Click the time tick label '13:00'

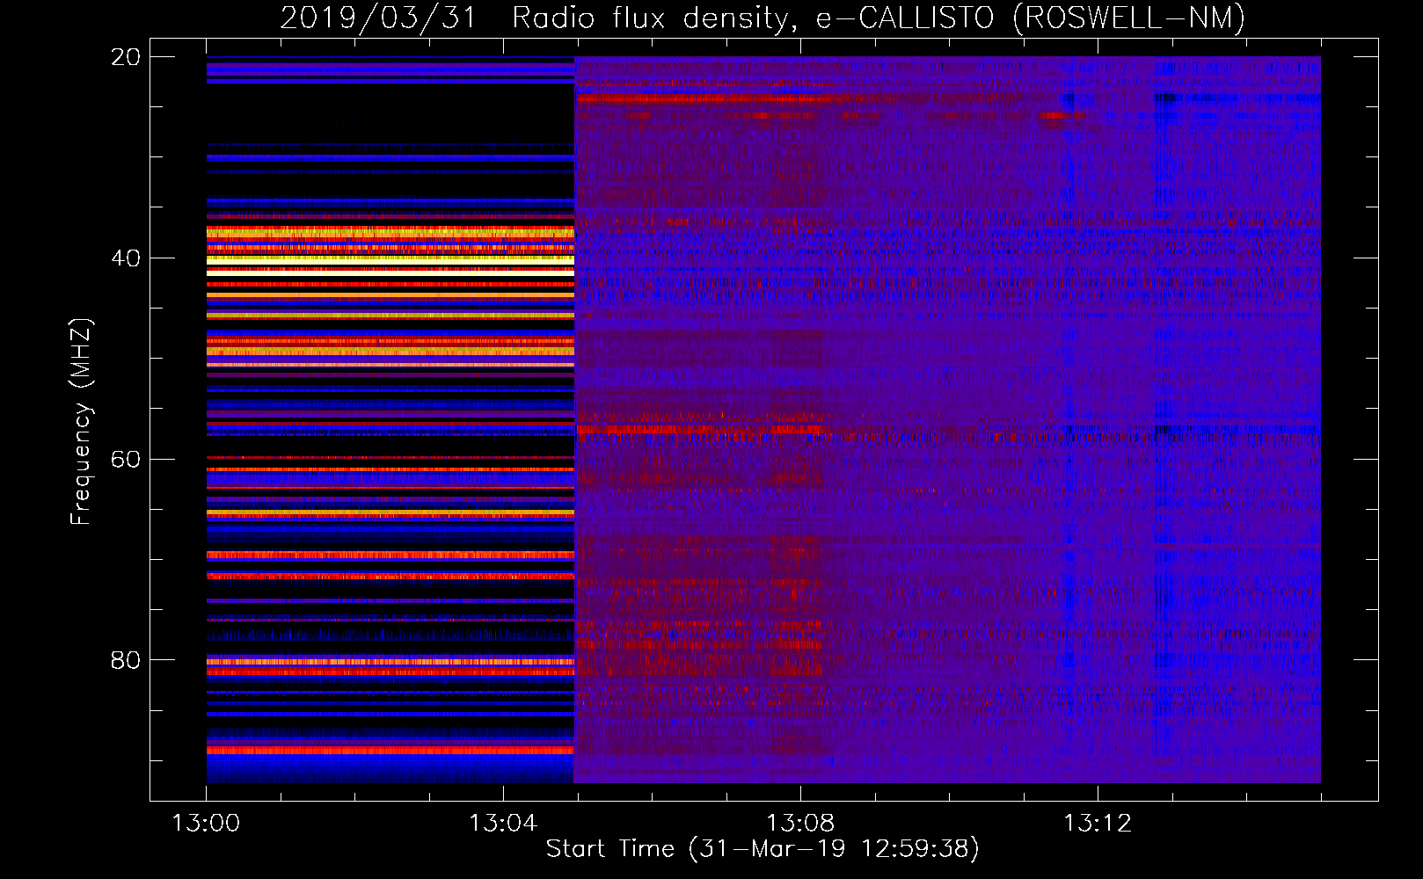pos(206,824)
